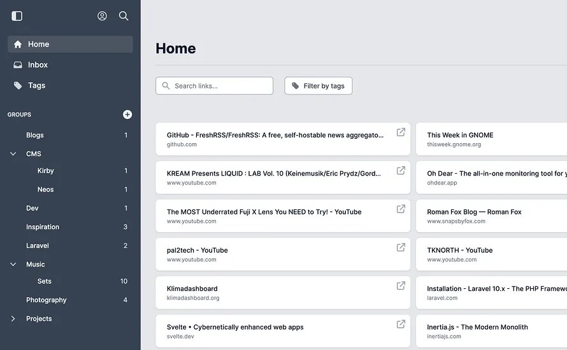Add a new group with plus icon
This screenshot has height=350, width=567.
click(127, 115)
